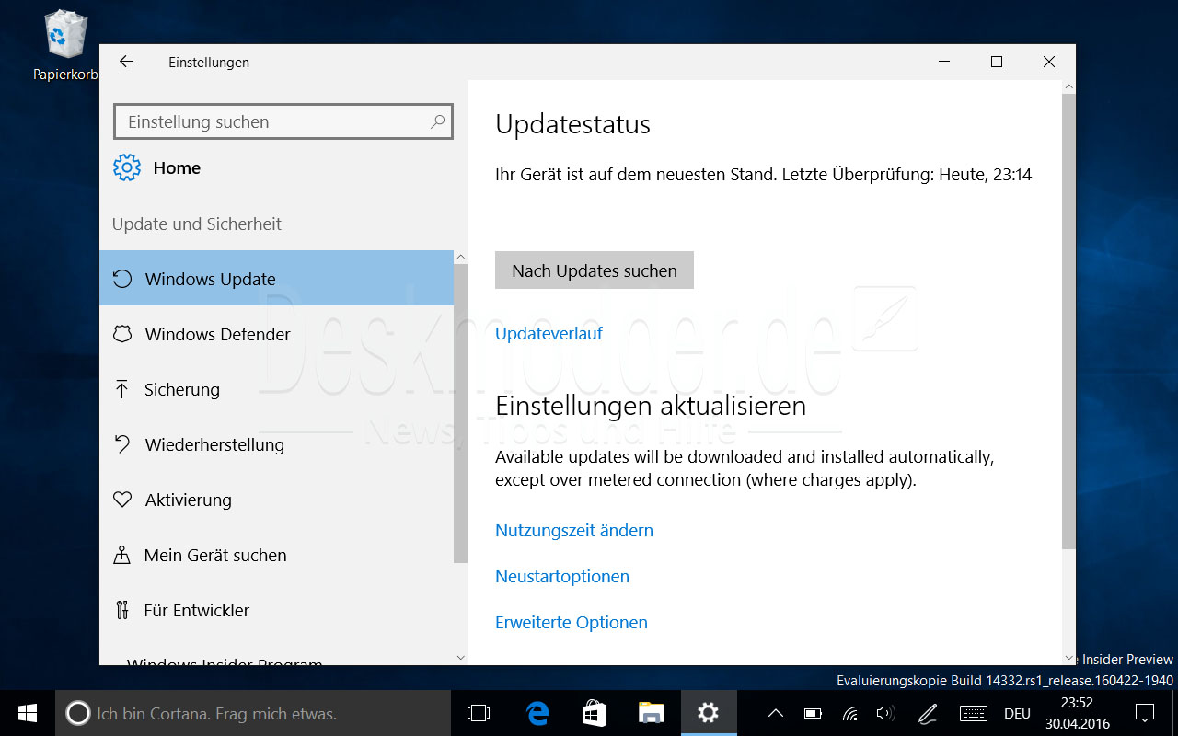Image resolution: width=1178 pixels, height=736 pixels.
Task: Open Neustartoptionen link
Action: coord(562,576)
